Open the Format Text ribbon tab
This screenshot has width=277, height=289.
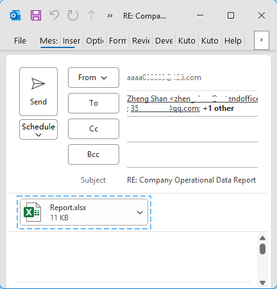point(117,40)
